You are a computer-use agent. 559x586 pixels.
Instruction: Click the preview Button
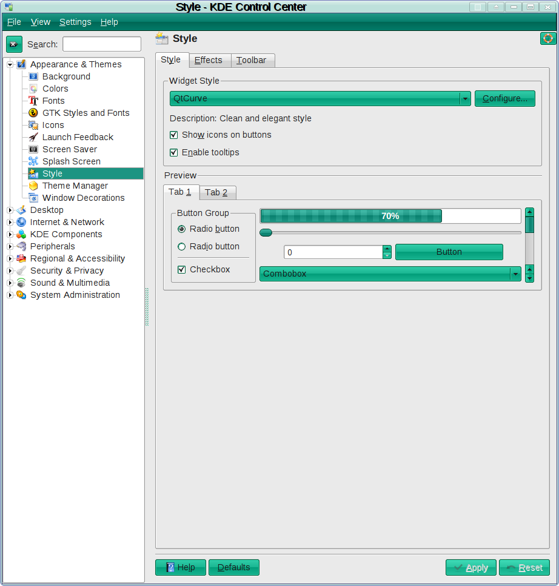(x=449, y=252)
